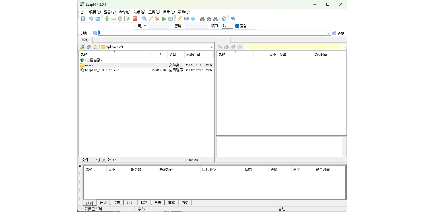Viewport: 425px width, 212px height.
Task: Open the 地址 label dropdown menu
Action: tap(86, 33)
